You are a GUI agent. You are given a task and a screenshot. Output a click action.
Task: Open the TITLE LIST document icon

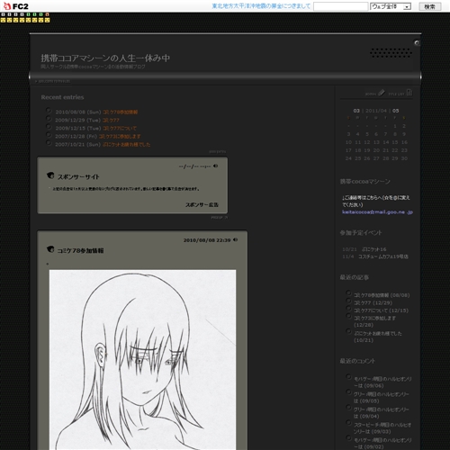pyautogui.click(x=409, y=93)
